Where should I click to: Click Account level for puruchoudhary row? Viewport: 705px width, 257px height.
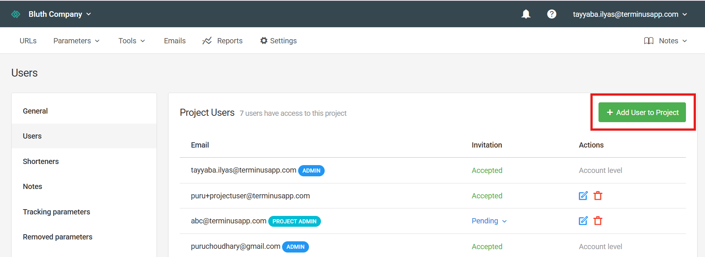pyautogui.click(x=600, y=247)
